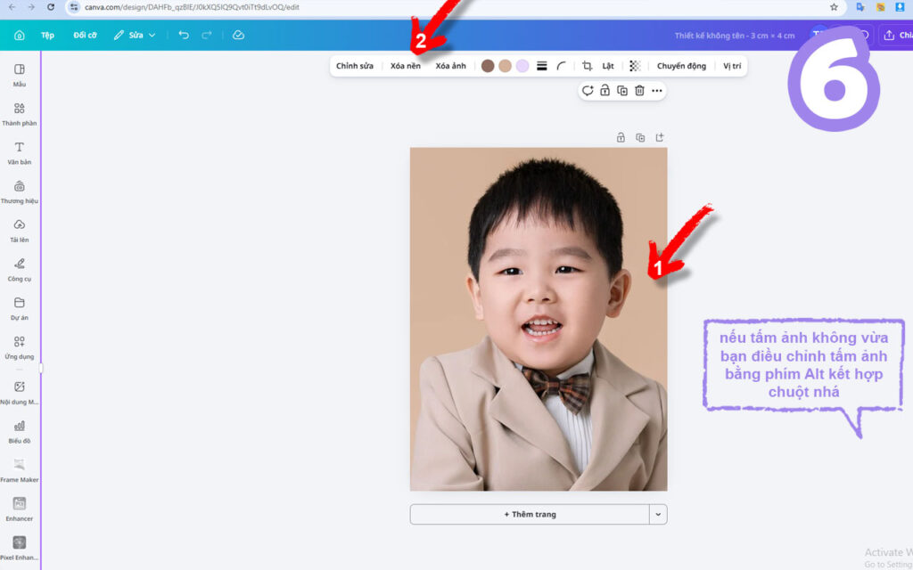Click the crop icon in toolbar
Screen dimensions: 913x570
coord(587,66)
